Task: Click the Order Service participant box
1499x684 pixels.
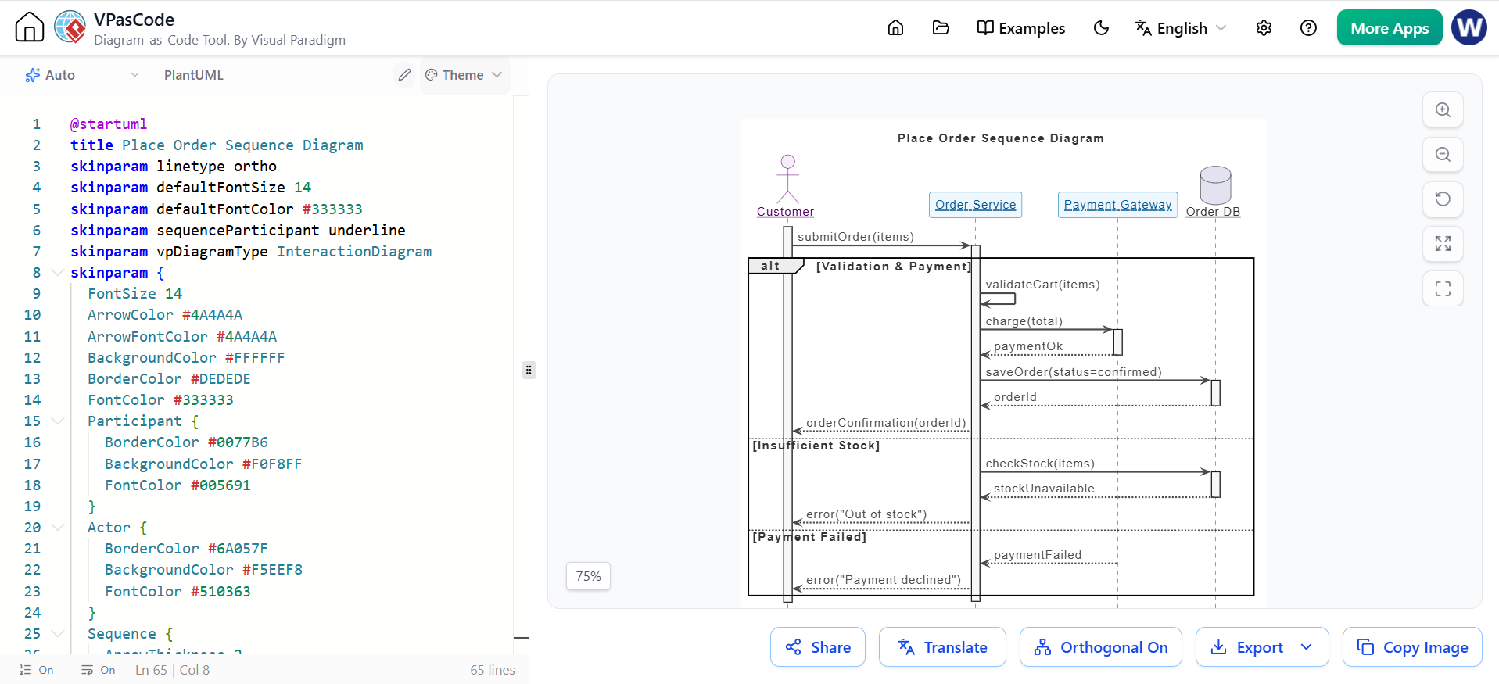Action: [976, 205]
